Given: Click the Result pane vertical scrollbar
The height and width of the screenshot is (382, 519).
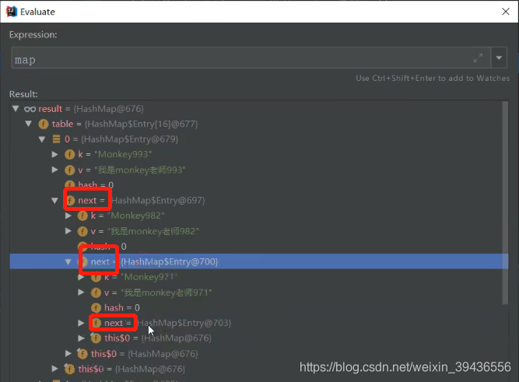Looking at the screenshot, I should tap(505, 203).
